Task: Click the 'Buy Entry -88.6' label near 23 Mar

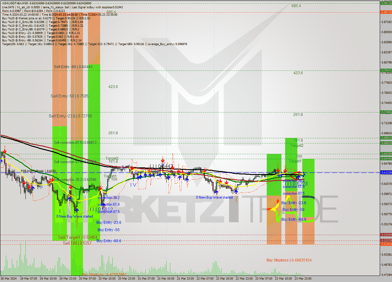Action: coord(294,219)
